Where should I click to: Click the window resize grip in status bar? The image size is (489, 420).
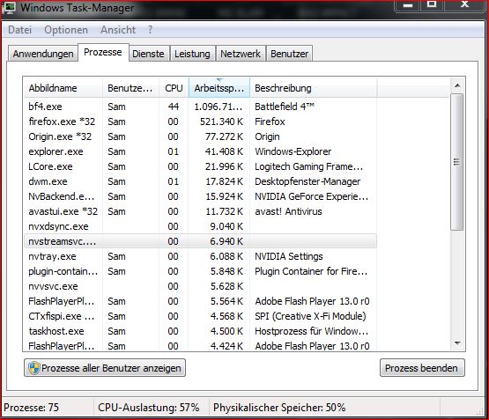[480, 411]
